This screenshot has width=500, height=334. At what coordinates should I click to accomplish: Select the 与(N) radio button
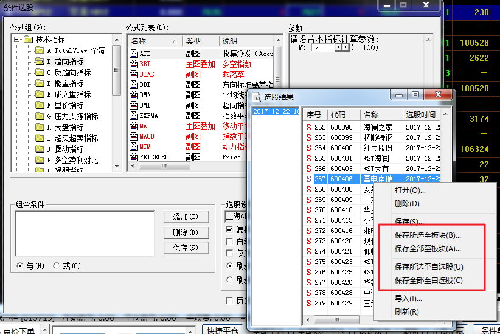pyautogui.click(x=21, y=266)
